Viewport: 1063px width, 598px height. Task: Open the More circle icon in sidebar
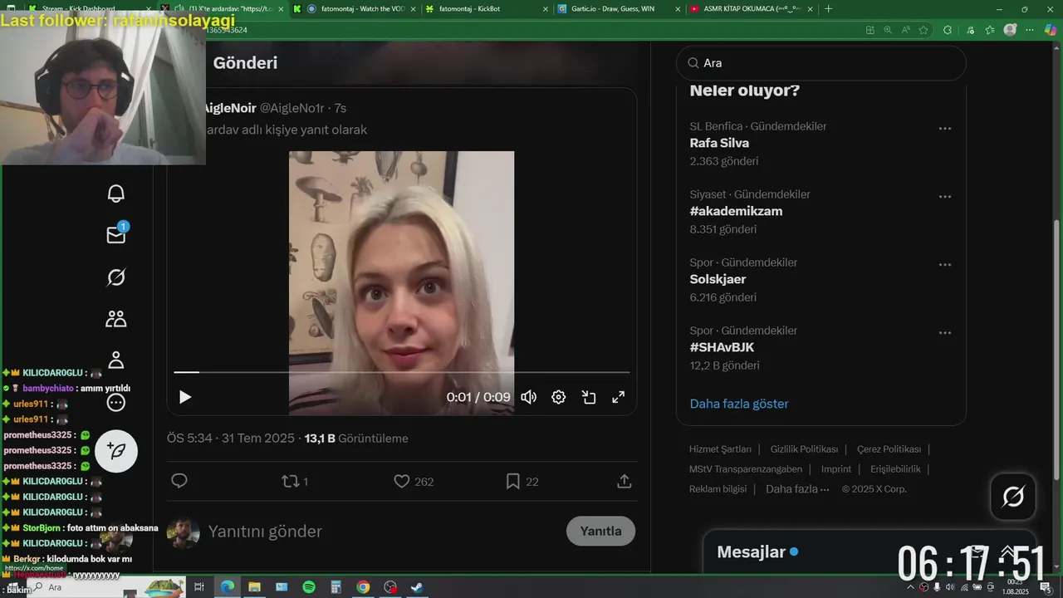click(x=116, y=403)
